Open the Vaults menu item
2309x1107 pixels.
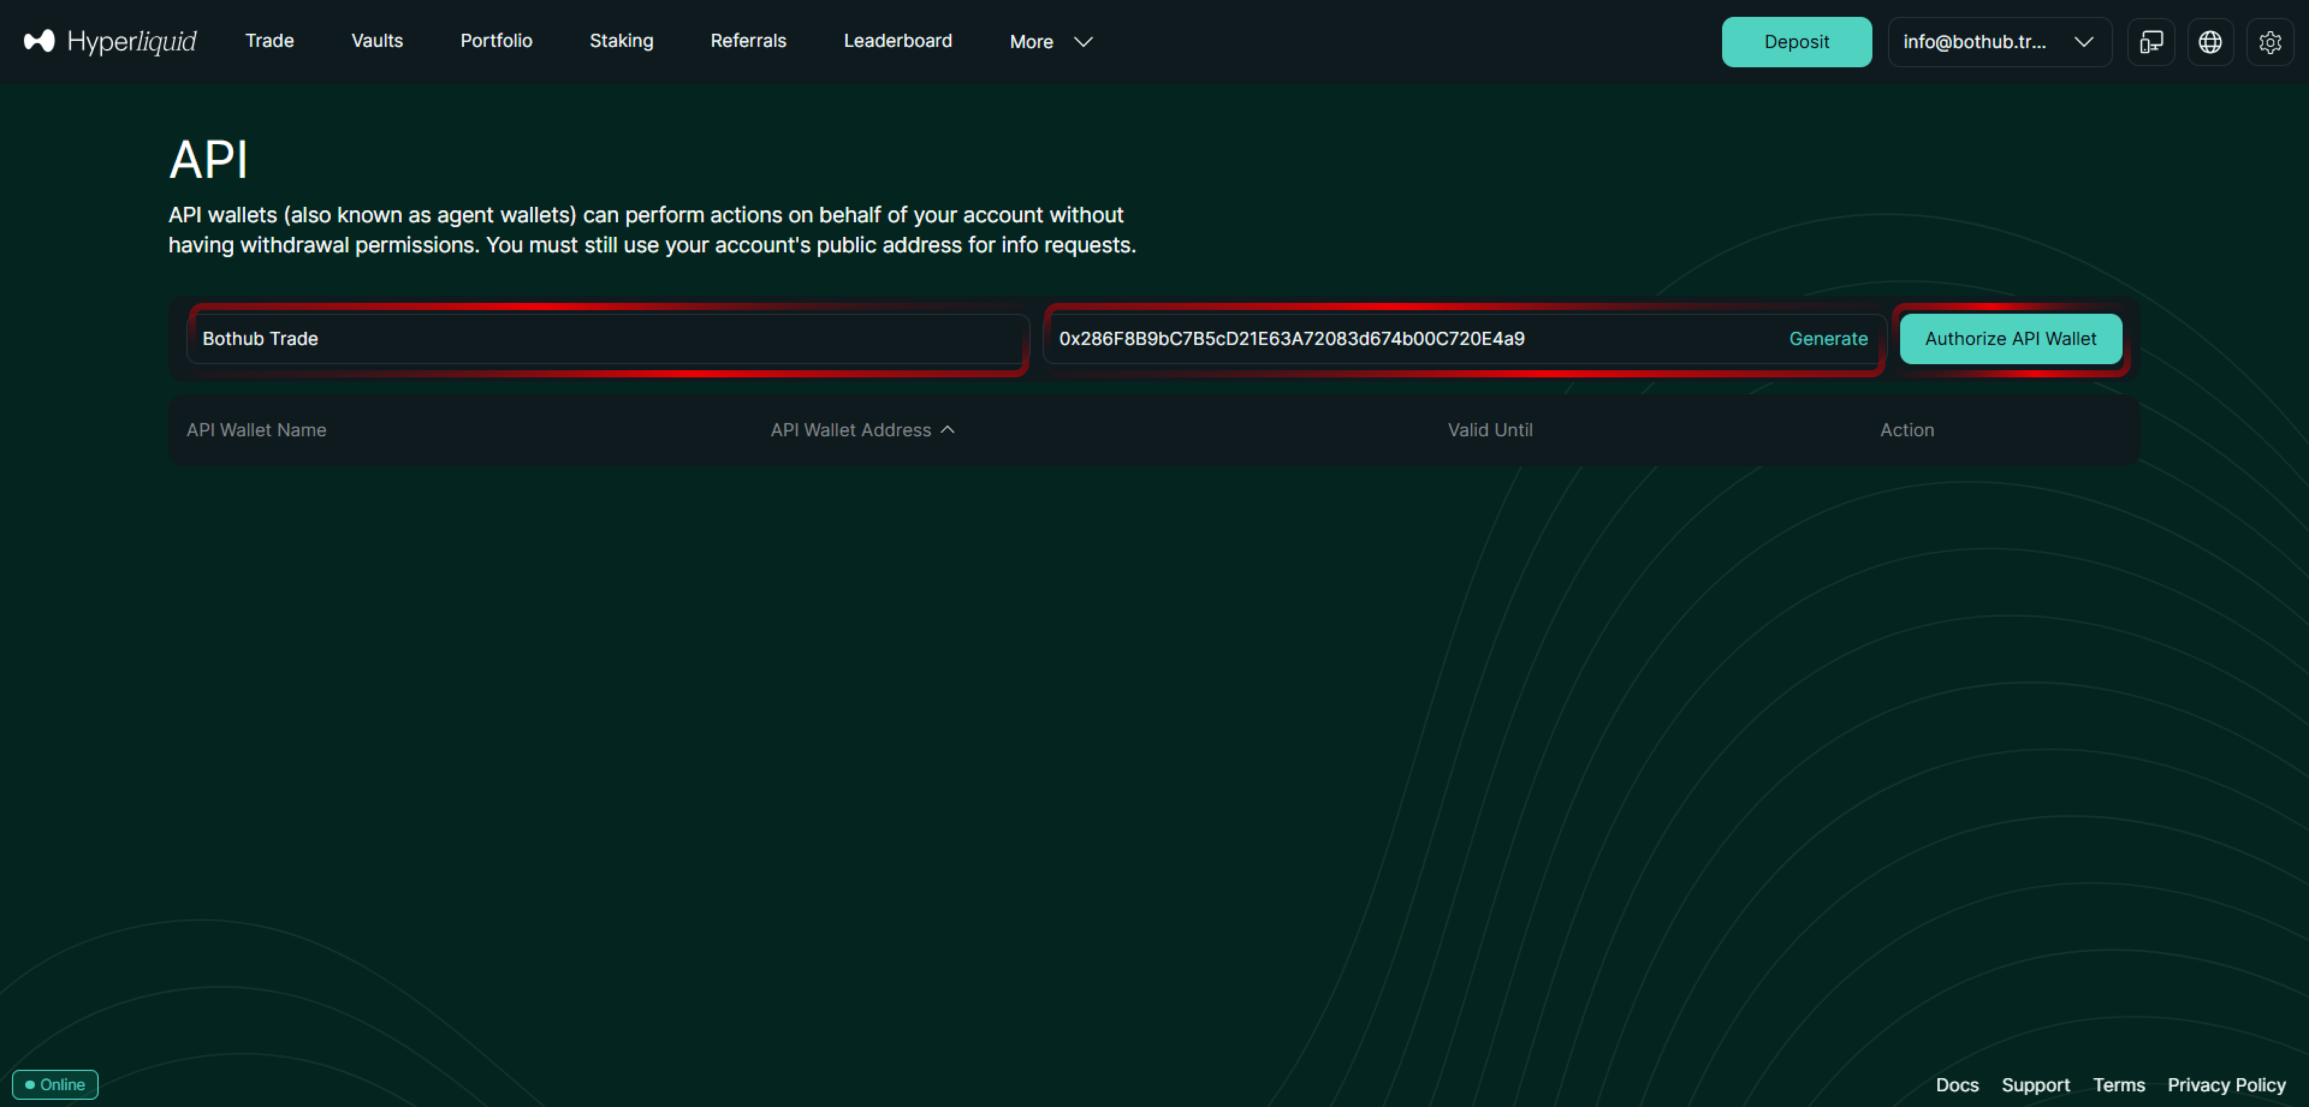point(376,41)
